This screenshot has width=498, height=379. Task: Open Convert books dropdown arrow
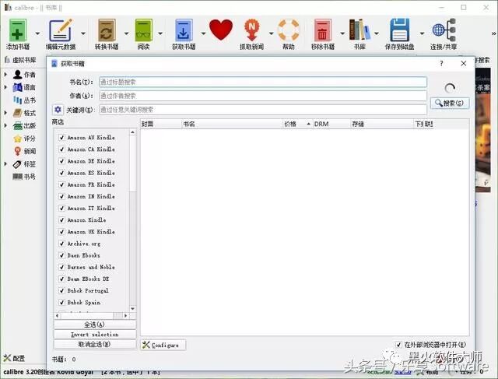[126, 33]
